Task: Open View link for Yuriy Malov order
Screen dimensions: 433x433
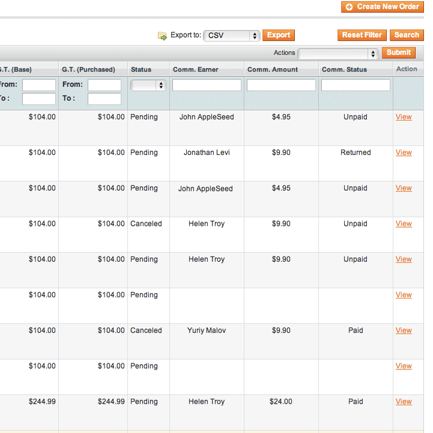Action: [404, 330]
